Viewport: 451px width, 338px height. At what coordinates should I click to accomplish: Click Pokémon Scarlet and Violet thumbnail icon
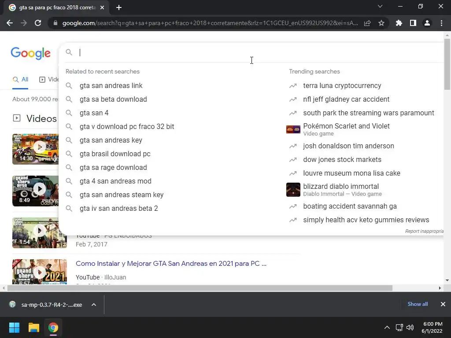(293, 129)
